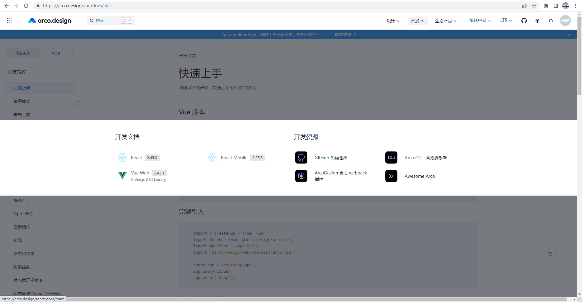
Task: Open Awesome Arco link
Action: click(420, 176)
